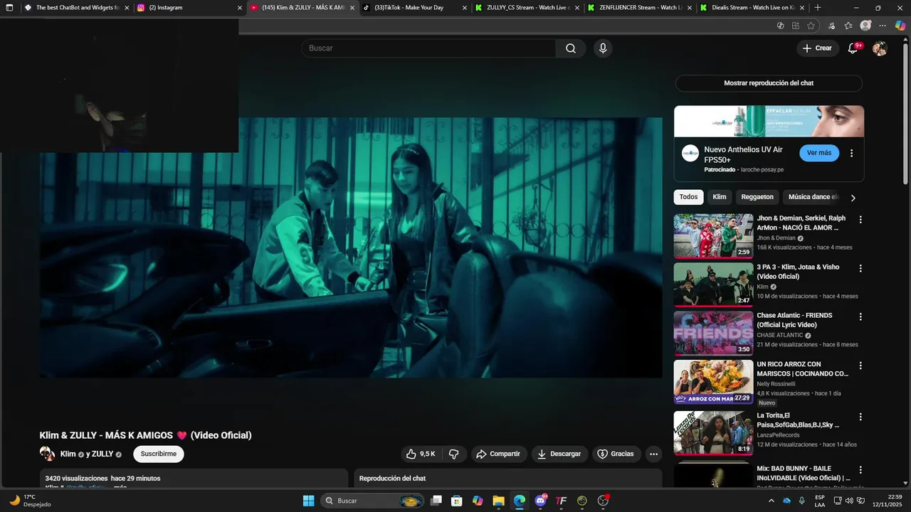
Task: Select the Todos filter chip
Action: pos(688,197)
